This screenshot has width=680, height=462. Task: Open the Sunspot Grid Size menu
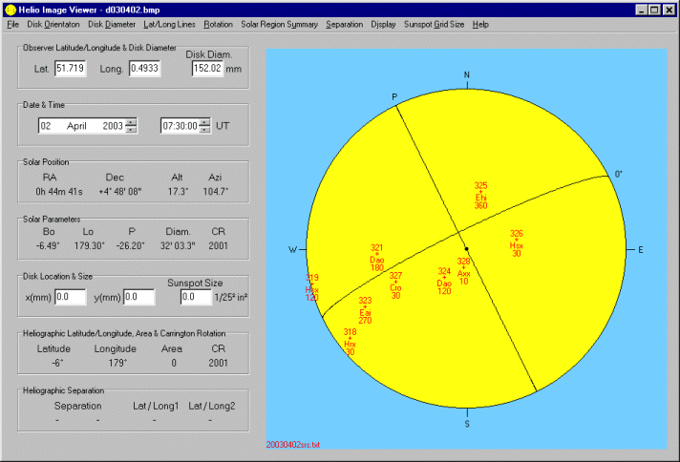[435, 23]
